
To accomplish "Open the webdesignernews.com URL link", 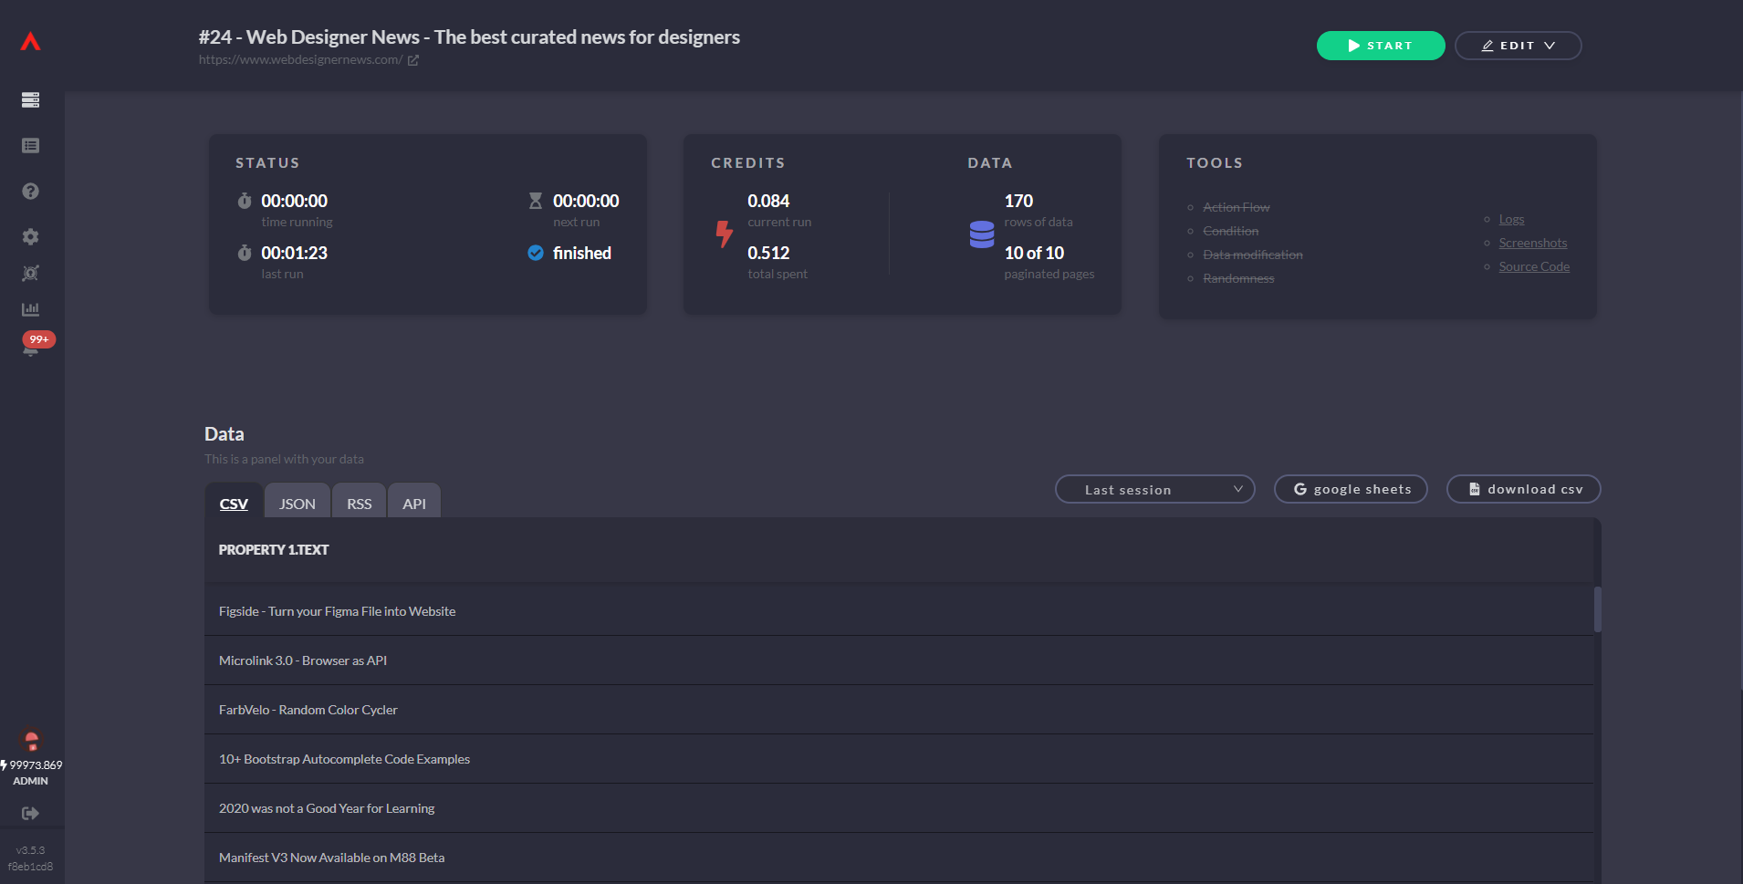I will pos(301,60).
